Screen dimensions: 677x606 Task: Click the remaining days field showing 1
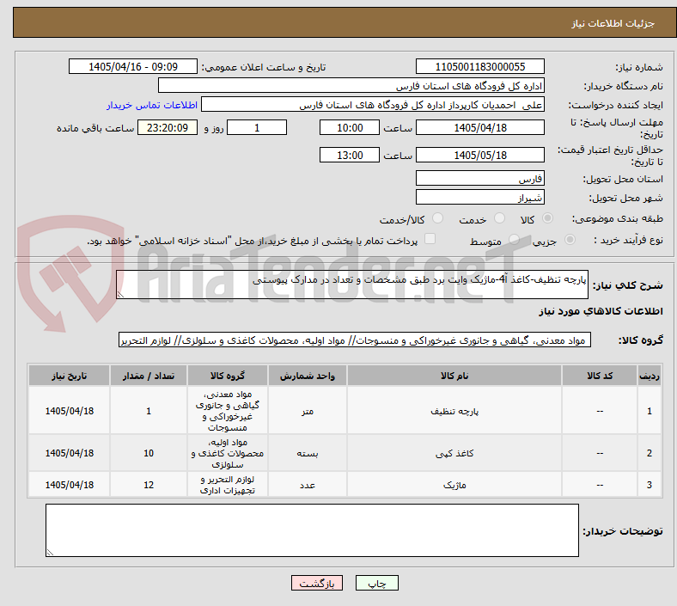(x=257, y=128)
